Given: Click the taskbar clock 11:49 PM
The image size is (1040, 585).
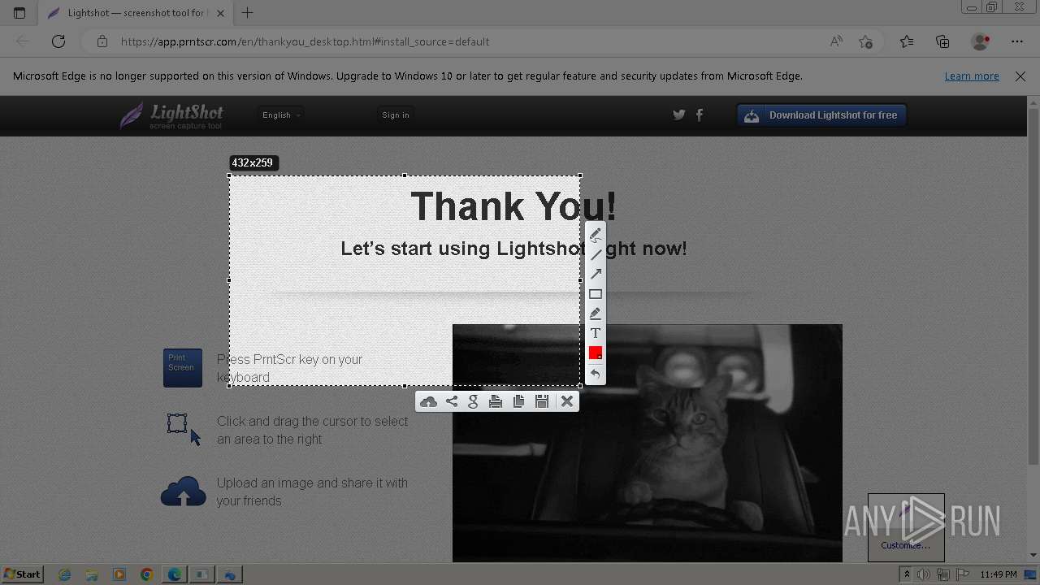Looking at the screenshot, I should 999,574.
